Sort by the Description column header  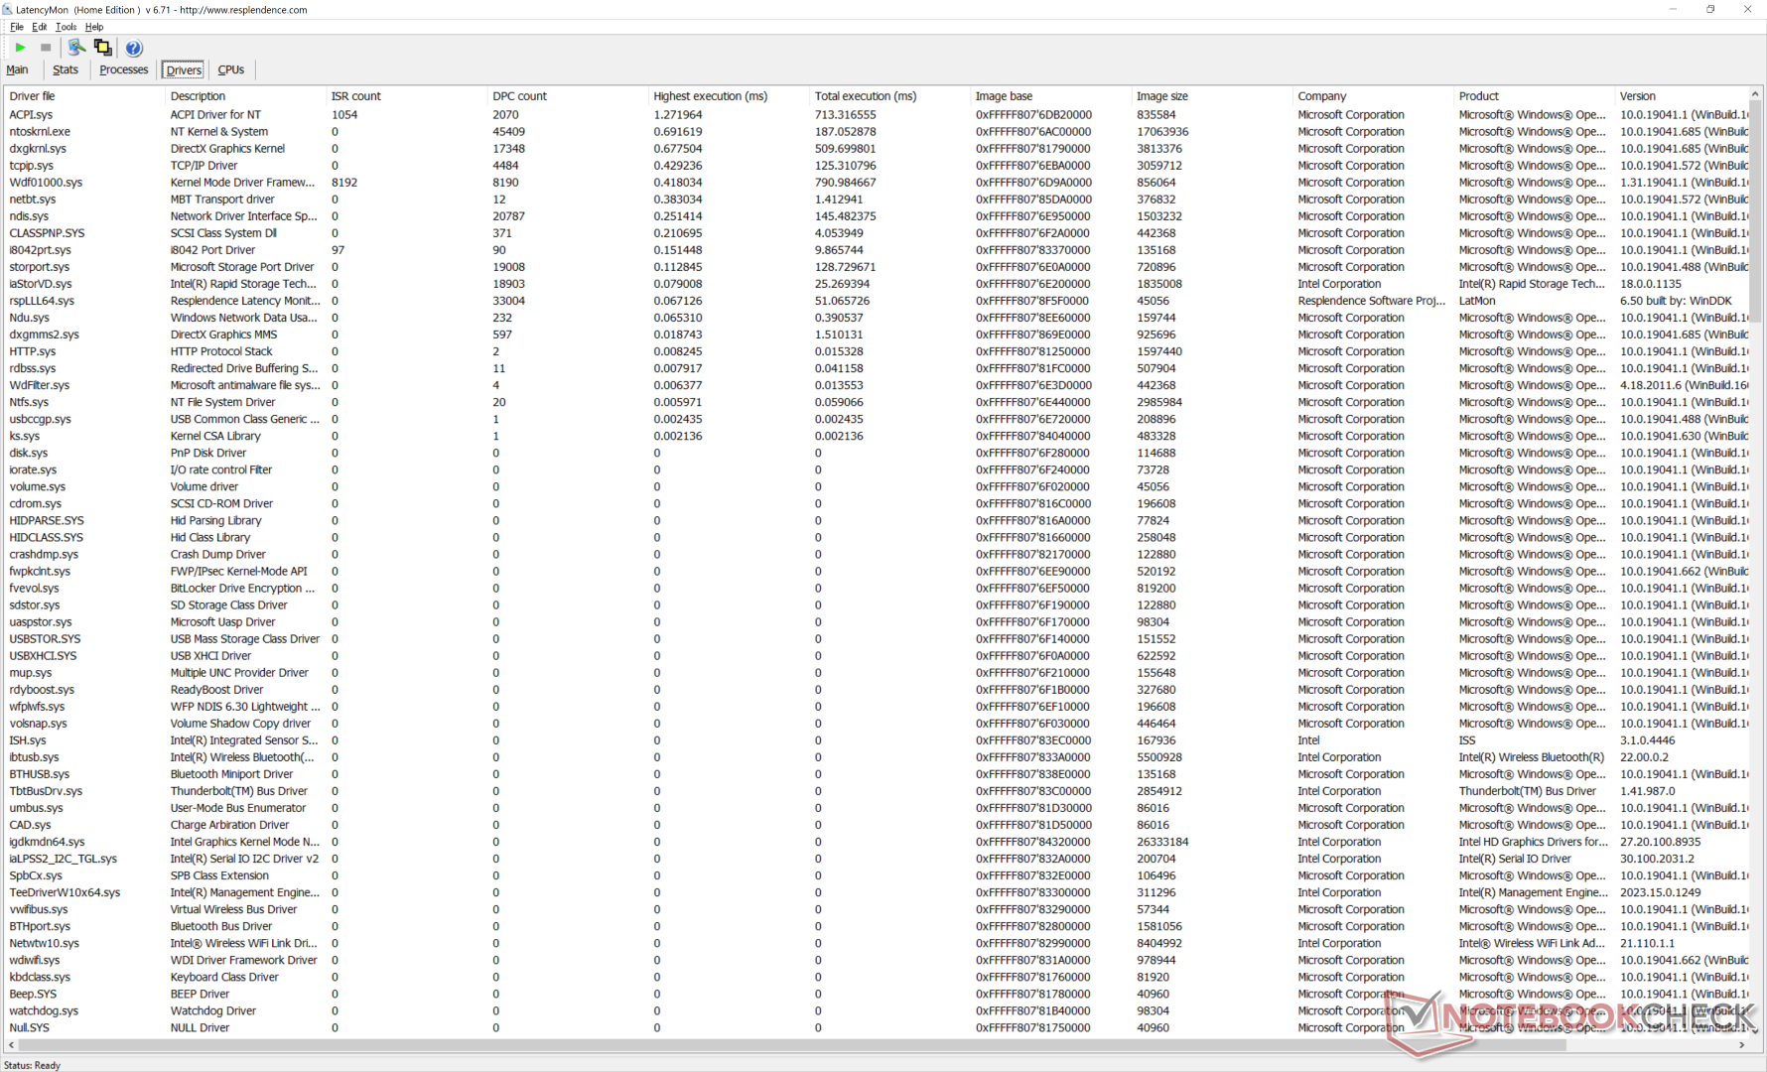pyautogui.click(x=245, y=96)
